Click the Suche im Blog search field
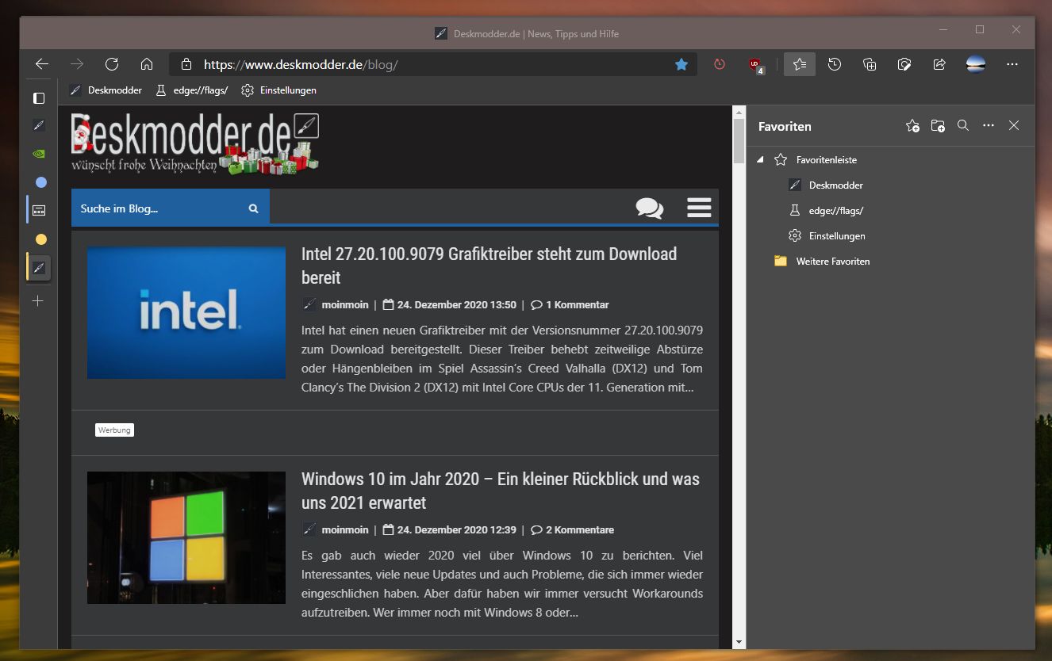The image size is (1052, 661). (x=159, y=208)
